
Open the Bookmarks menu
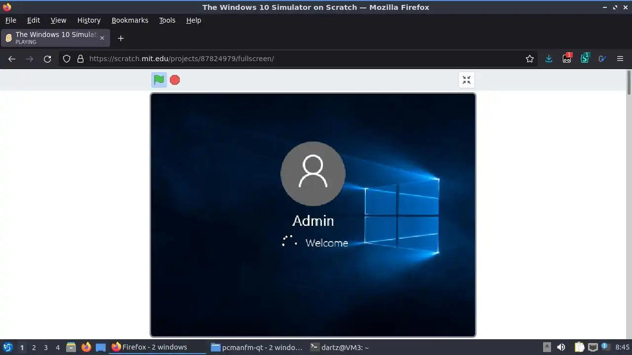130,20
